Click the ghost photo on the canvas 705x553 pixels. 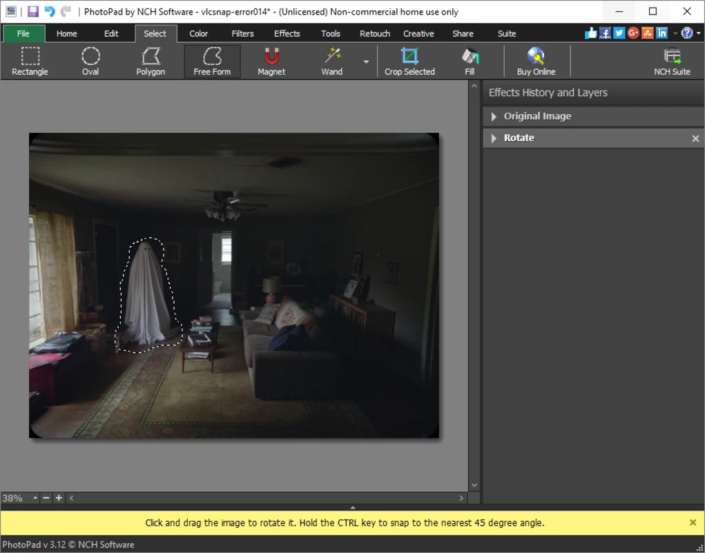point(234,285)
